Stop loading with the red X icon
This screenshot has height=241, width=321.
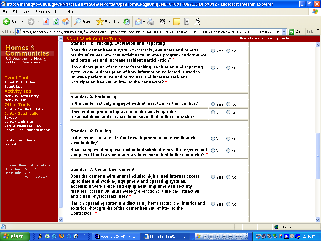tap(46, 22)
